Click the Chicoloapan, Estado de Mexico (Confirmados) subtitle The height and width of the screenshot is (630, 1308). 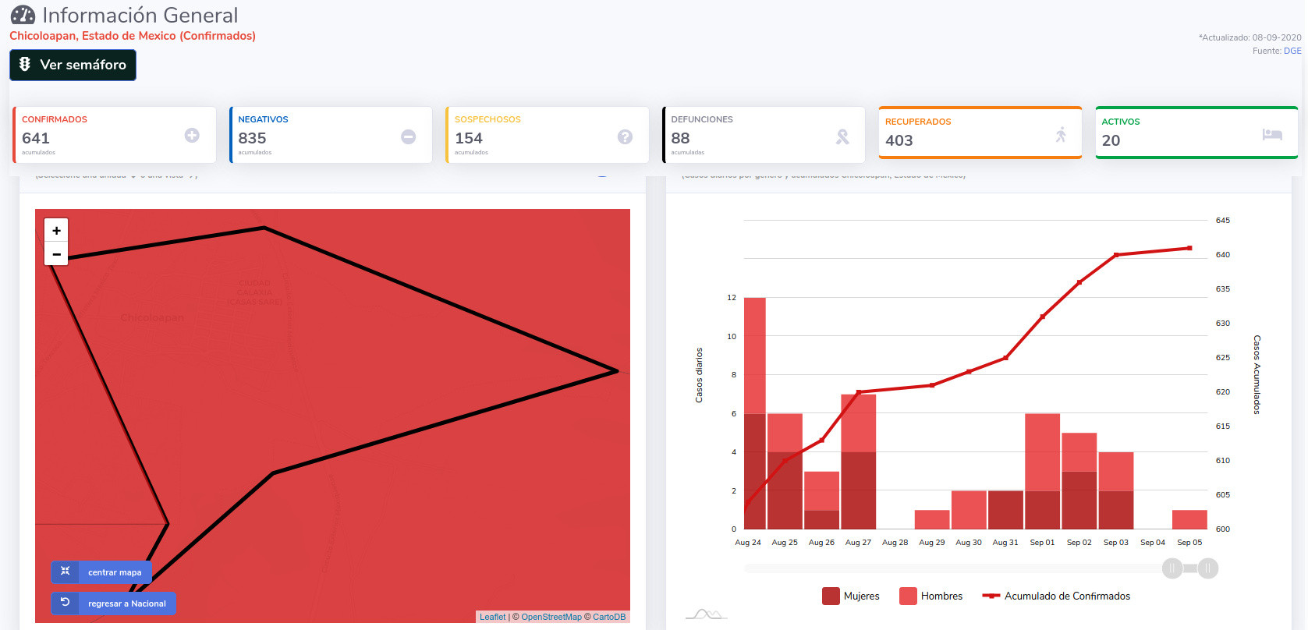point(133,36)
